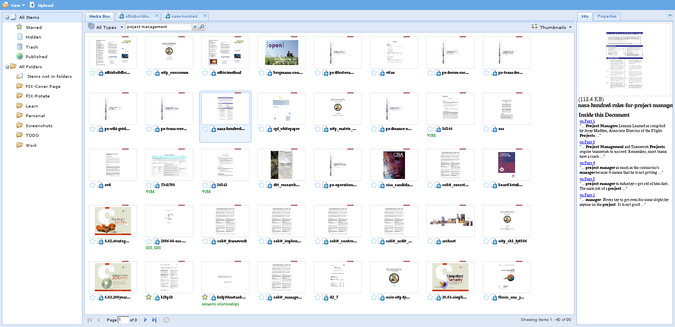Switch to the Properties tab
Screen dimensions: 675x327
[x=606, y=16]
